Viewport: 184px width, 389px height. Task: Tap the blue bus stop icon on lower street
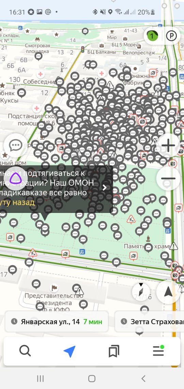tap(82, 252)
